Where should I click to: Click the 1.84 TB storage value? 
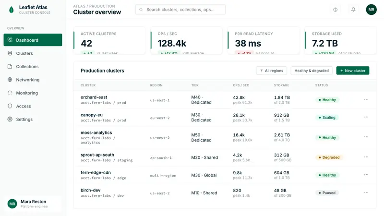(x=282, y=97)
